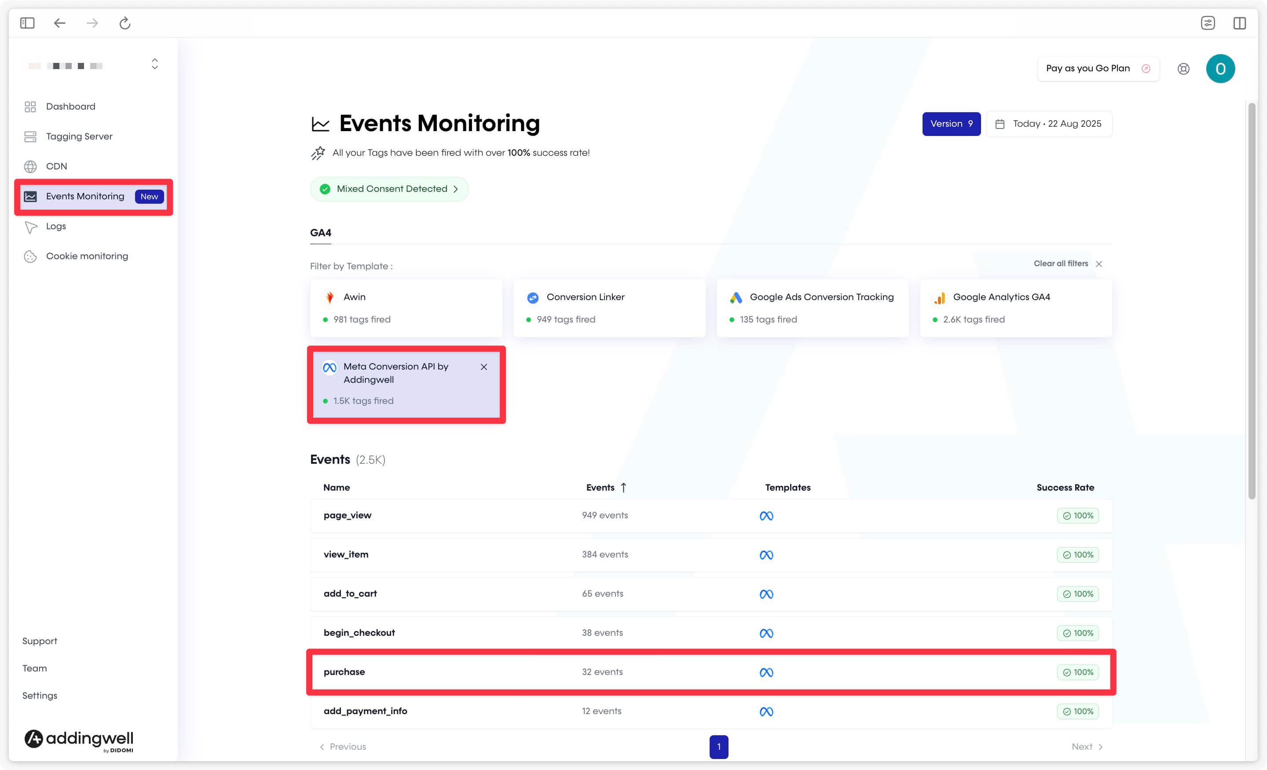Click the help lifebuoy icon
The height and width of the screenshot is (770, 1267).
coord(1183,69)
